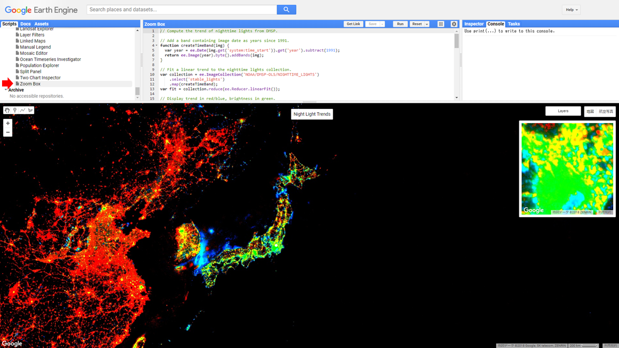Viewport: 619px width, 348px height.
Task: Click the comment 'Compute the trend of nighttime lights'
Action: (219, 31)
